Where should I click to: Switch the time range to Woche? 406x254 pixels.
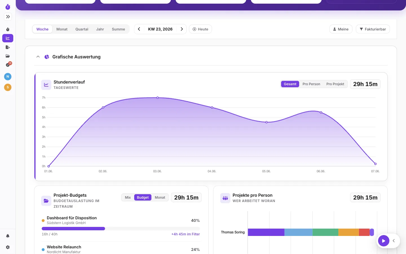tap(42, 29)
